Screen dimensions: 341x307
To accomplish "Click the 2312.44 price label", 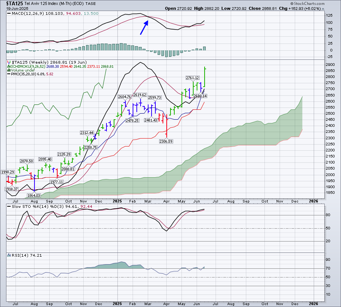I will pos(87,133).
